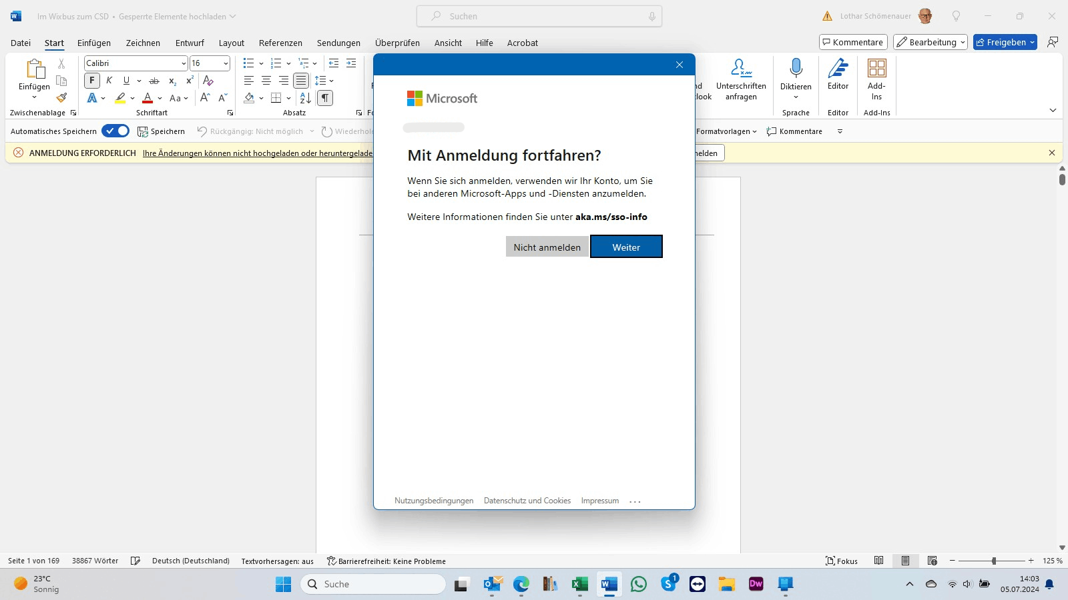Image resolution: width=1068 pixels, height=600 pixels.
Task: Click the zoom slider handle
Action: pos(994,561)
